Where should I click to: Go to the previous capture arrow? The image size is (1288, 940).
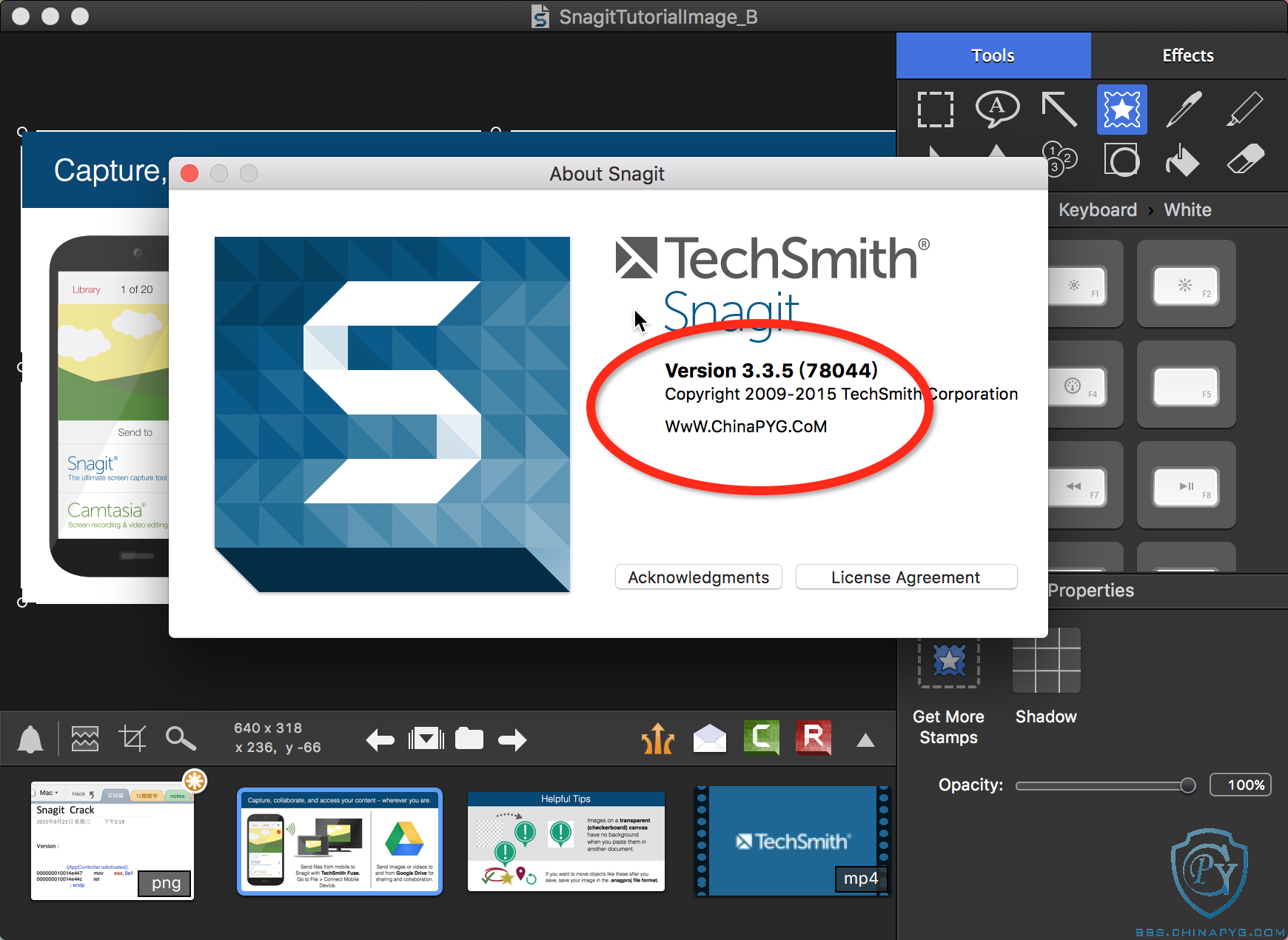380,739
